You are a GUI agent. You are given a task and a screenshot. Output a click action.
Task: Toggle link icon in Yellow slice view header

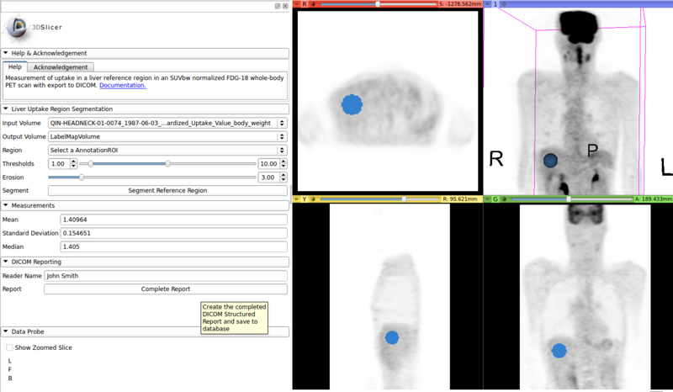314,199
